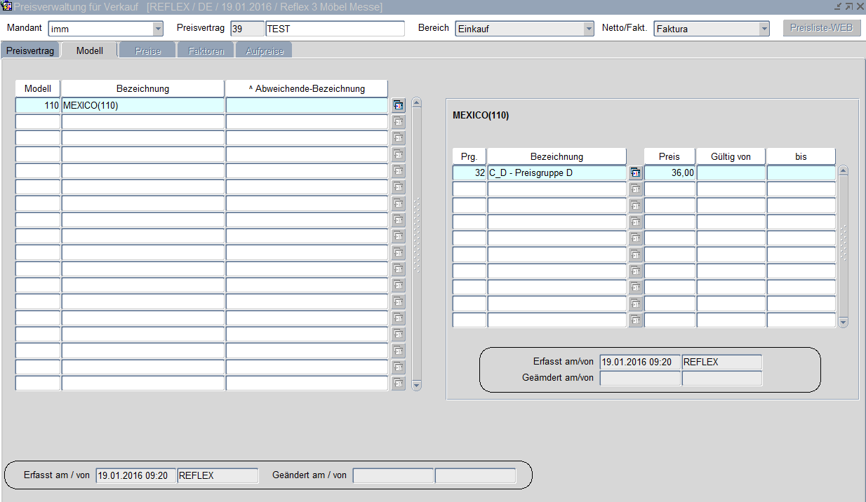The image size is (866, 502).
Task: Click the lookup icon beside model MEXICO(110)
Action: [x=398, y=106]
